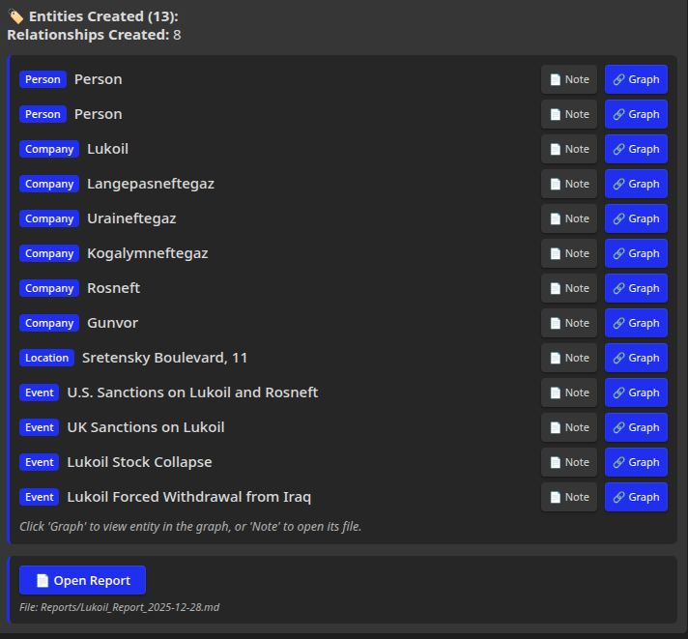Open note for Lukoil Forced Withdrawal from Iraq
Viewport: 688px width, 639px height.
[x=568, y=497]
